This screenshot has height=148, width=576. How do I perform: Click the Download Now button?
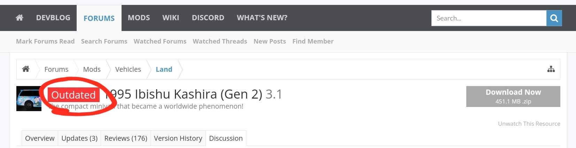point(513,96)
